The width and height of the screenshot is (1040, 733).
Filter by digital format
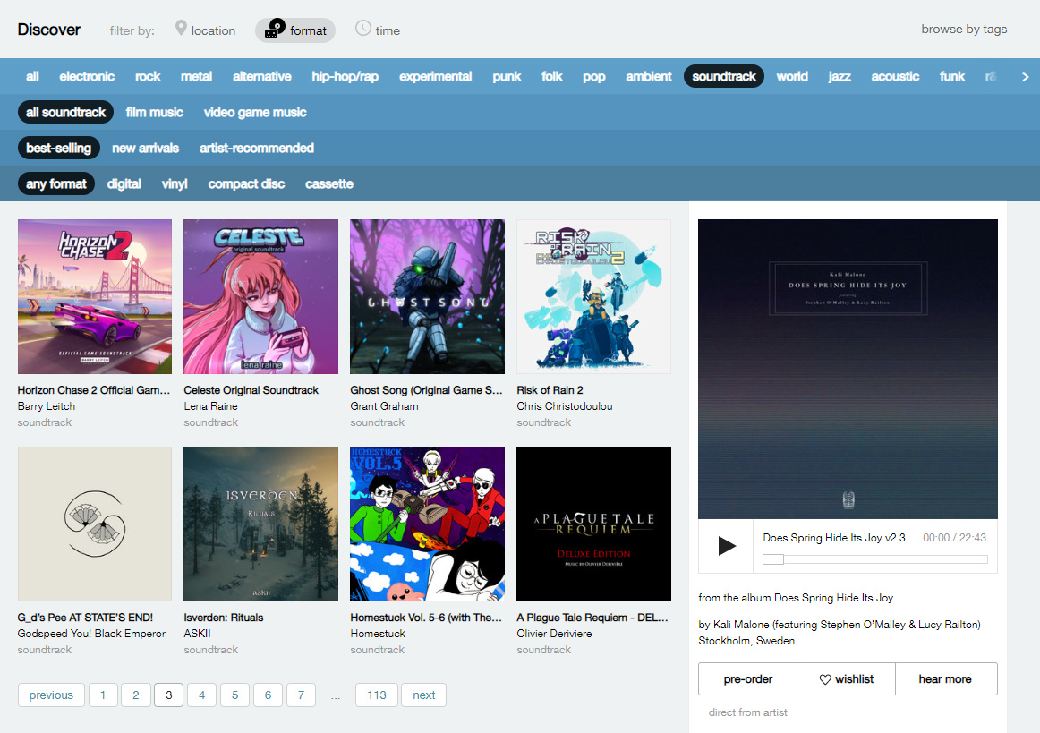point(124,184)
